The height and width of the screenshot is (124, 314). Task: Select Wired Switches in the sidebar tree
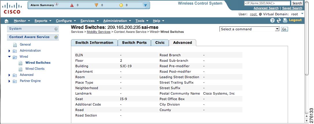point(38,63)
